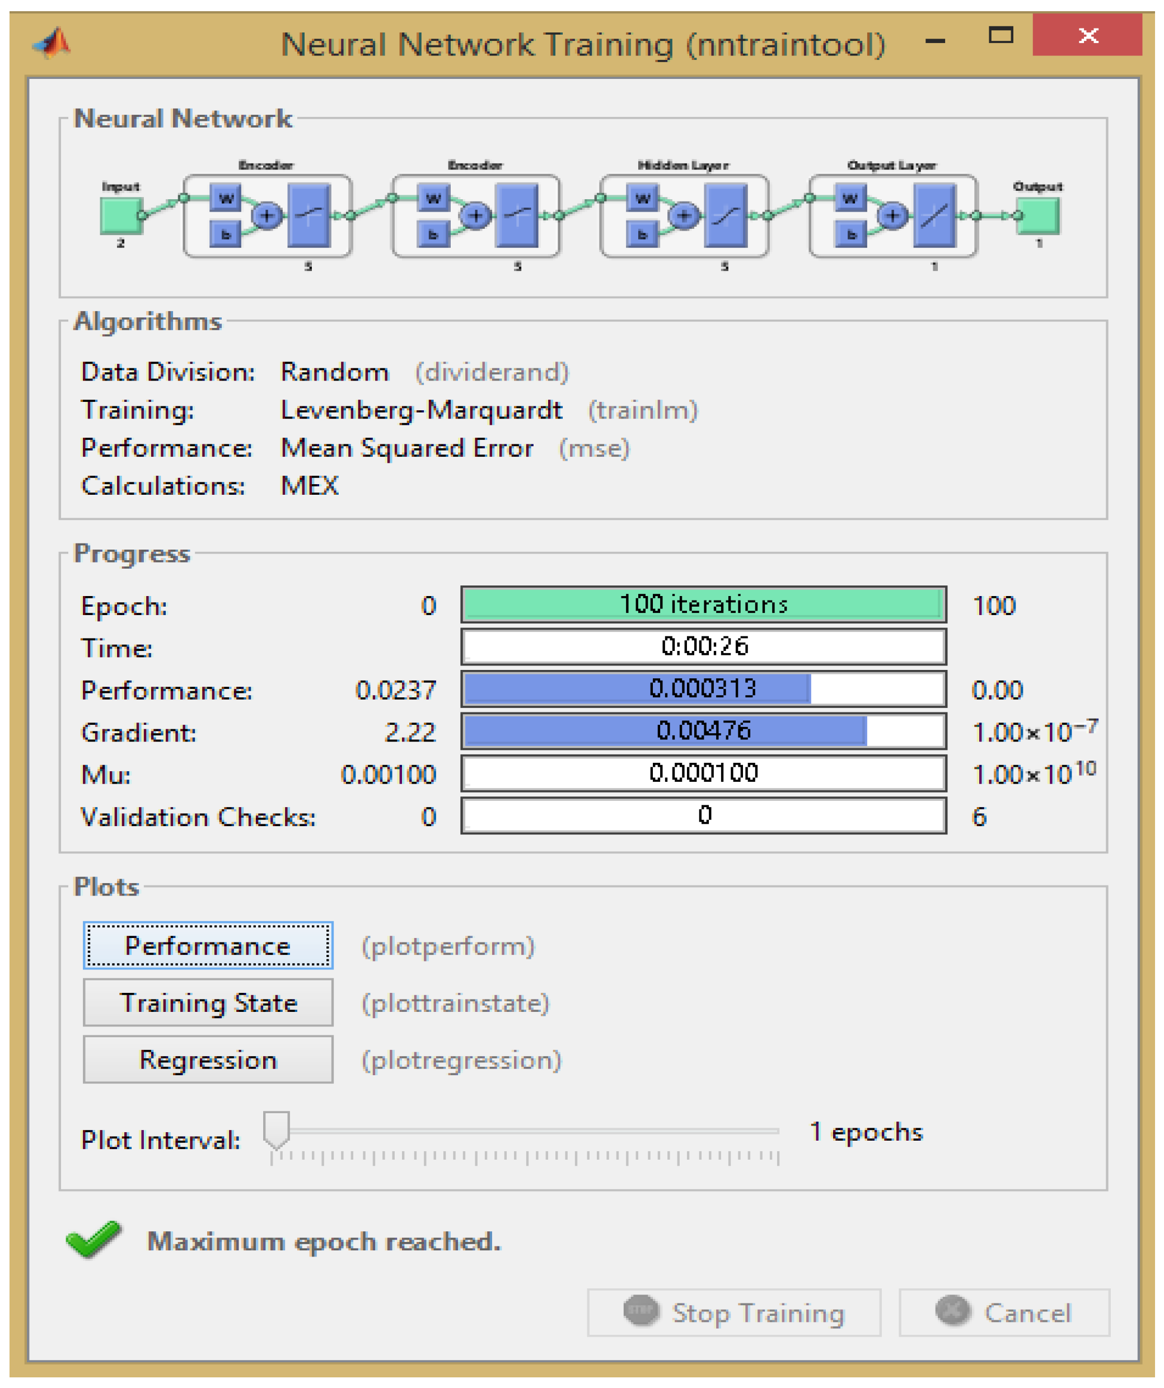Open the Performance plot
Image resolution: width=1164 pixels, height=1388 pixels.
point(208,946)
